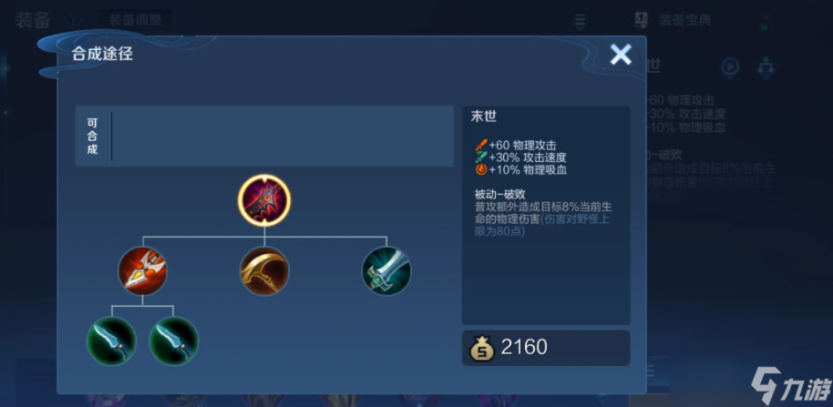Select the golden bow component icon

(264, 270)
